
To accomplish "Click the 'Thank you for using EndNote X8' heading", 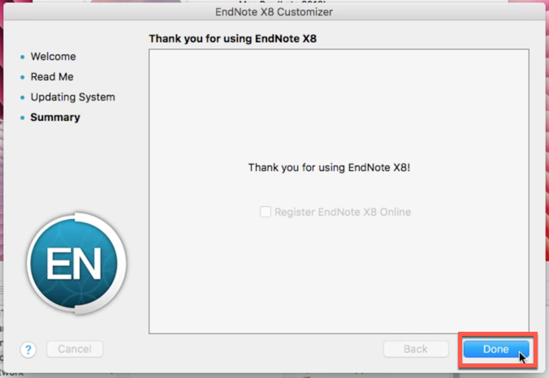I will coord(233,38).
